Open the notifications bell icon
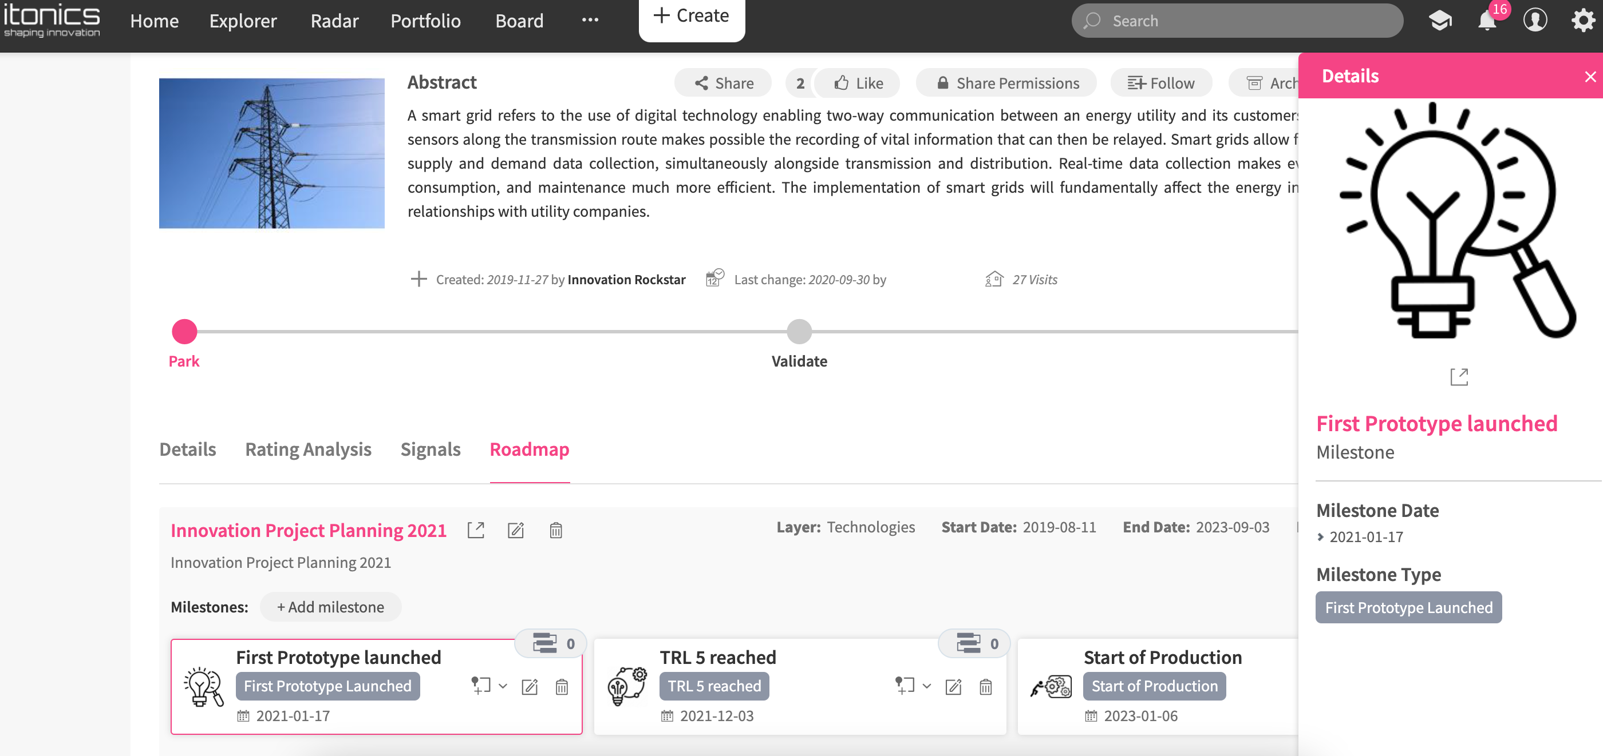Viewport: 1603px width, 756px height. 1487,21
